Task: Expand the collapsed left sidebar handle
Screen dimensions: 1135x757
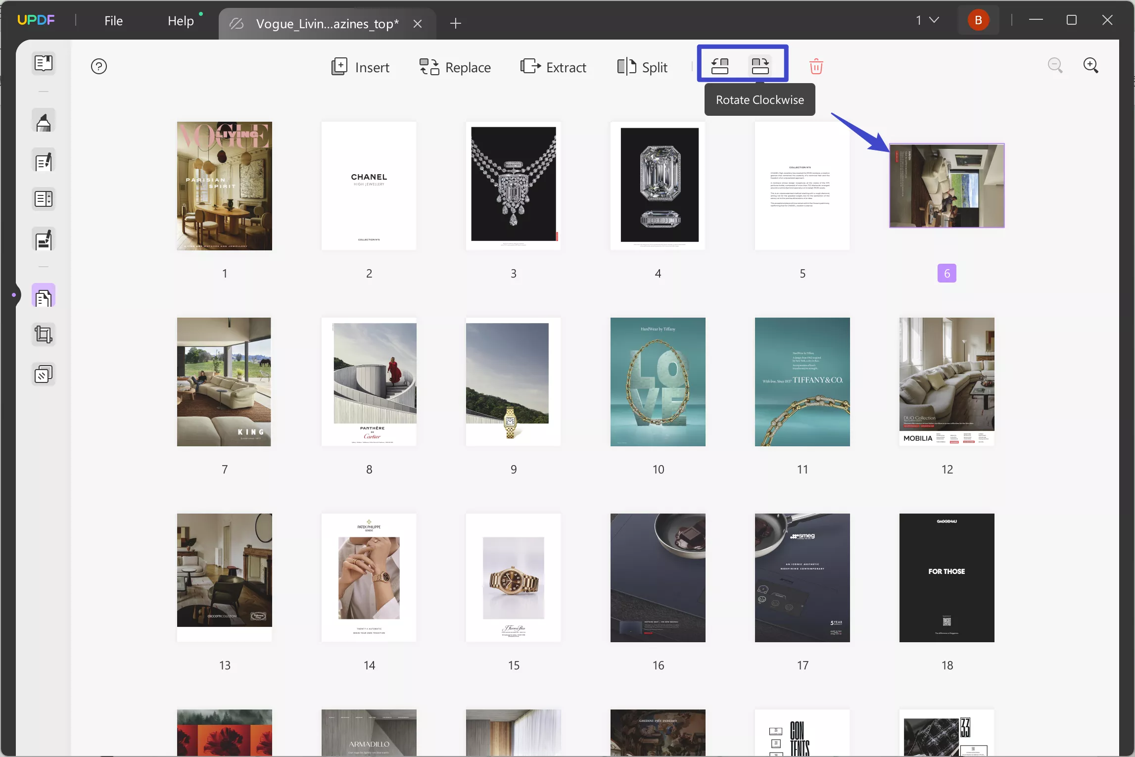Action: click(x=14, y=295)
